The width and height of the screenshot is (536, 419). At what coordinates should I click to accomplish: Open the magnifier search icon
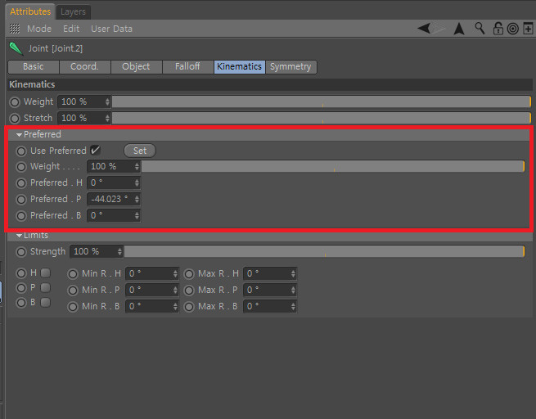480,29
